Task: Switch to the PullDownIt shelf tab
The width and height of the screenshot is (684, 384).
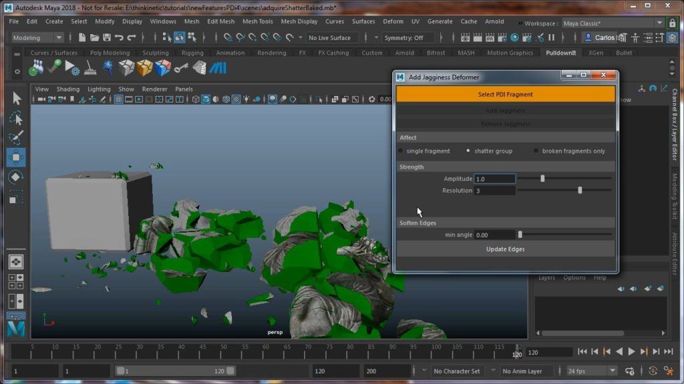Action: (x=560, y=53)
